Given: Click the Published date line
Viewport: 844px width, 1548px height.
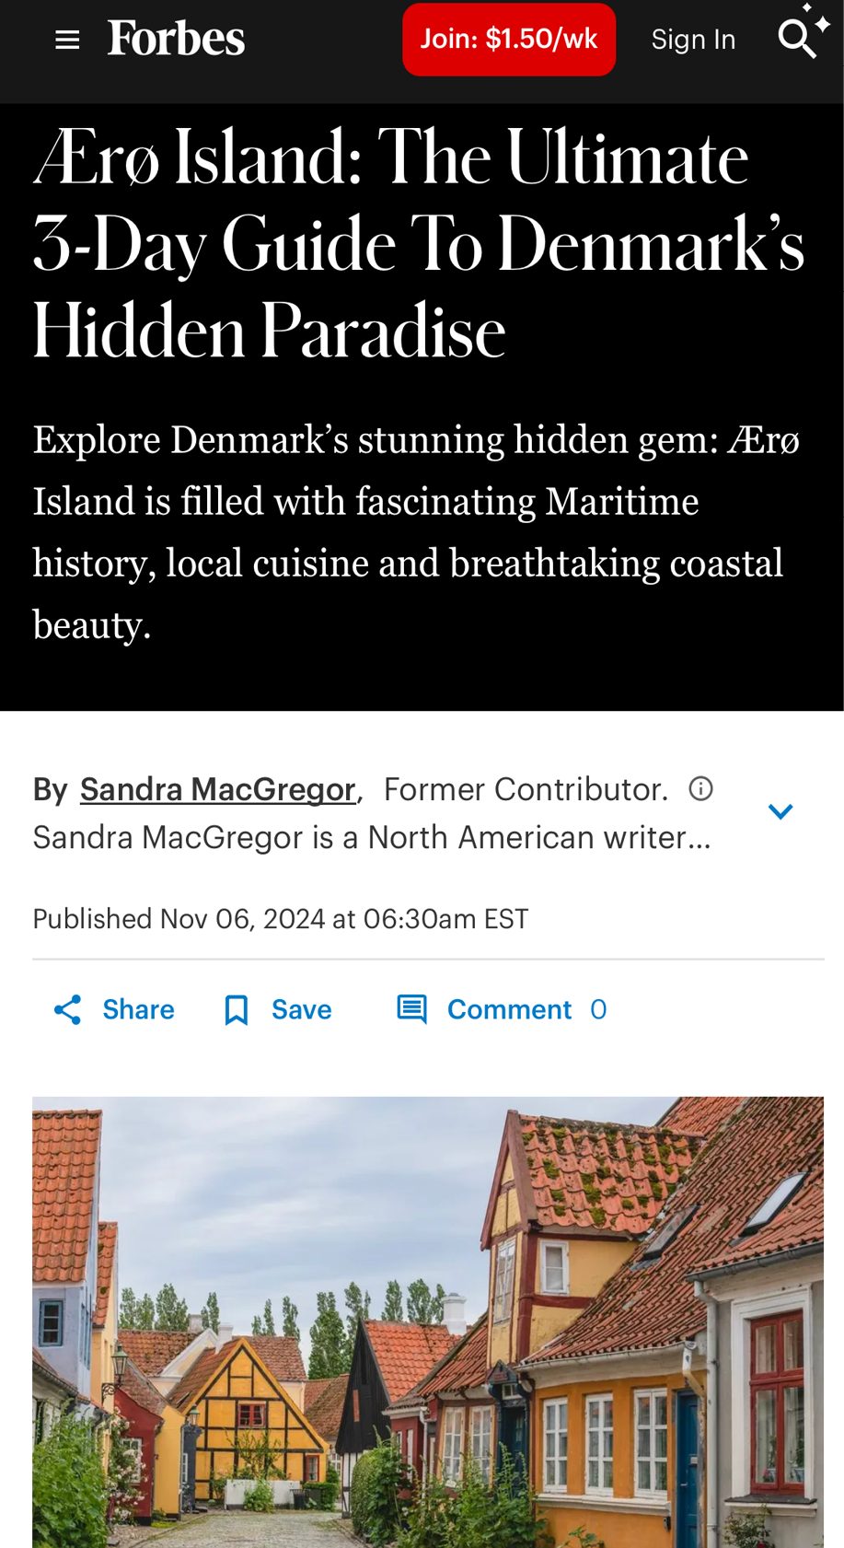Looking at the screenshot, I should (281, 919).
